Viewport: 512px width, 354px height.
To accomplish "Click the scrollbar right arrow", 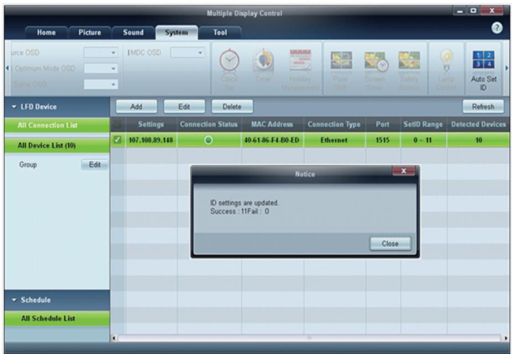I will pos(506,338).
